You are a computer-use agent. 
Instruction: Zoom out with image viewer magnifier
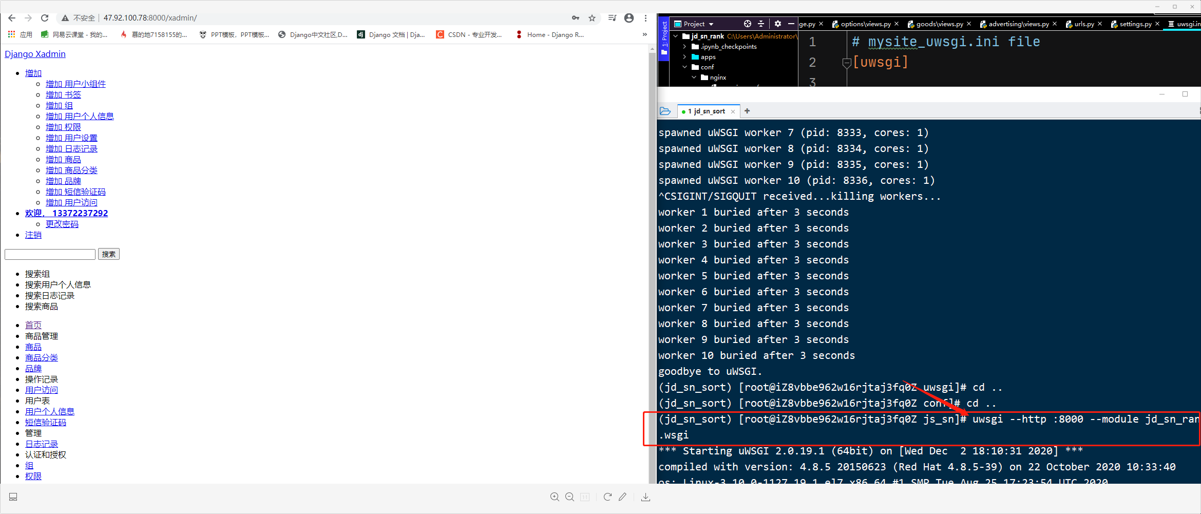(x=569, y=497)
